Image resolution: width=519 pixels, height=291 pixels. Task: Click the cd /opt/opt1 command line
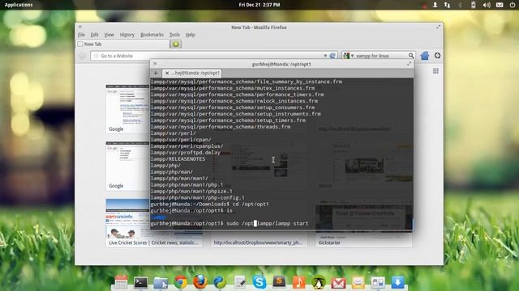(x=210, y=205)
